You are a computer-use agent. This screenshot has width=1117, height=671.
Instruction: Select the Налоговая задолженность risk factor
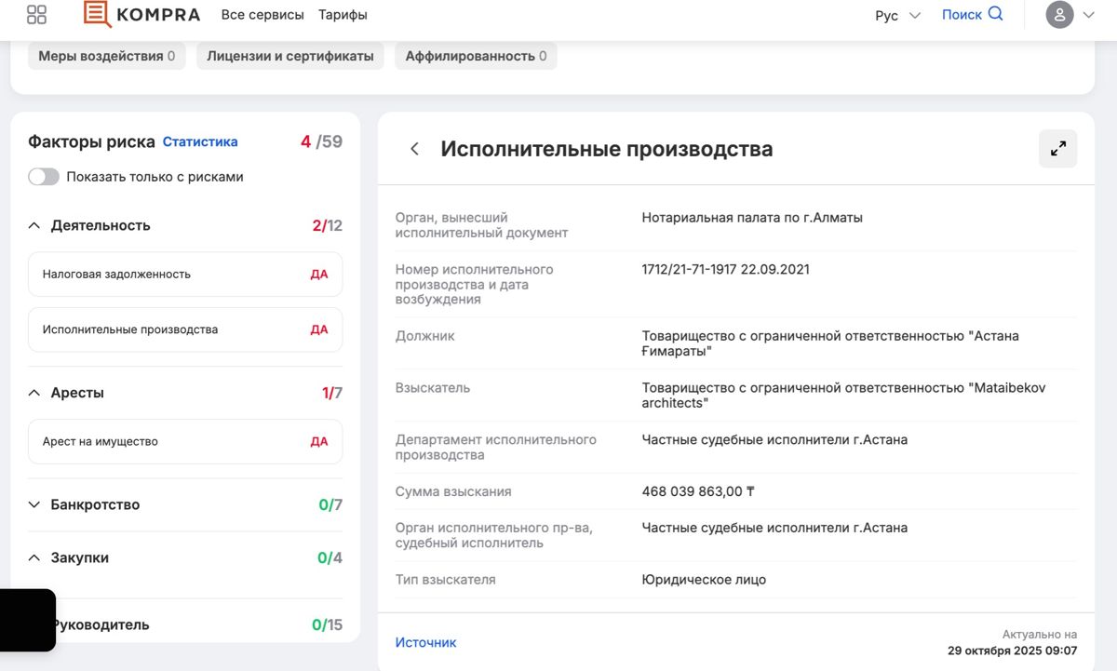point(184,274)
